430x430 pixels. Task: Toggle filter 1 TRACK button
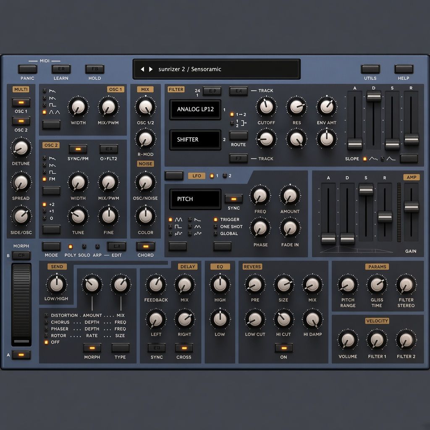click(x=239, y=91)
